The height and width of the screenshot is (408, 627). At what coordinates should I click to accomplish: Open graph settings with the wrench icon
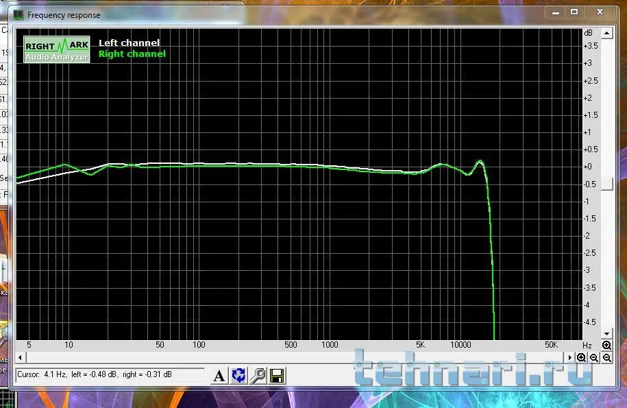pos(258,376)
